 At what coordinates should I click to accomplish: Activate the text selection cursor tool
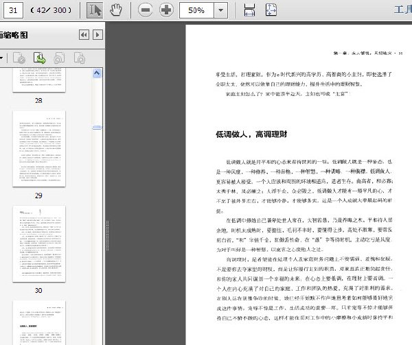95,10
